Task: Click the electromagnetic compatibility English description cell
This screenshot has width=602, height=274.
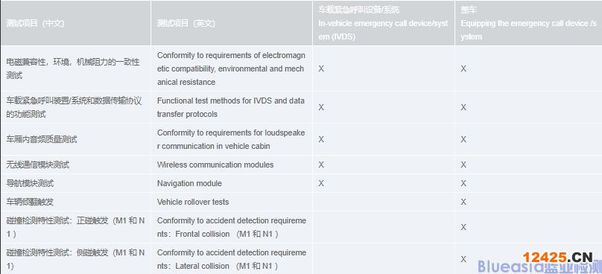Action: point(232,68)
